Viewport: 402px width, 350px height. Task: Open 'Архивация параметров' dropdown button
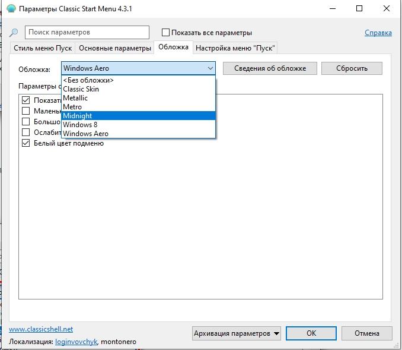pos(237,333)
